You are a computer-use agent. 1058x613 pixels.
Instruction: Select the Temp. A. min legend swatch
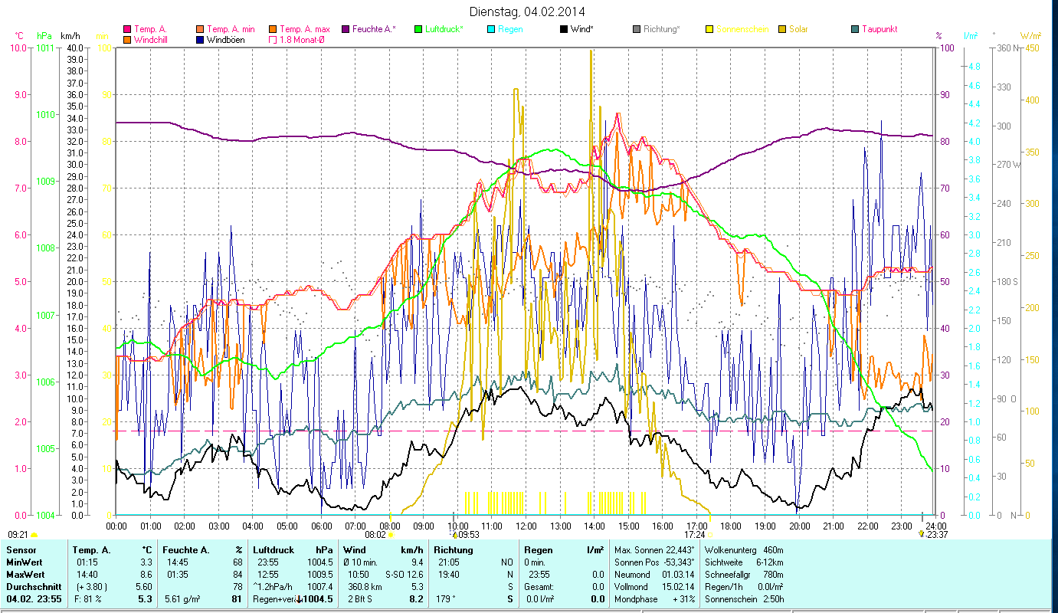point(199,29)
